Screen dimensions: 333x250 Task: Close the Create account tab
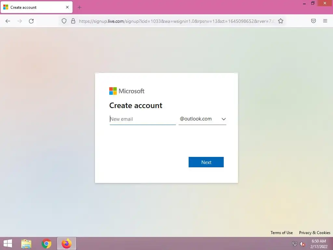[x=67, y=7]
